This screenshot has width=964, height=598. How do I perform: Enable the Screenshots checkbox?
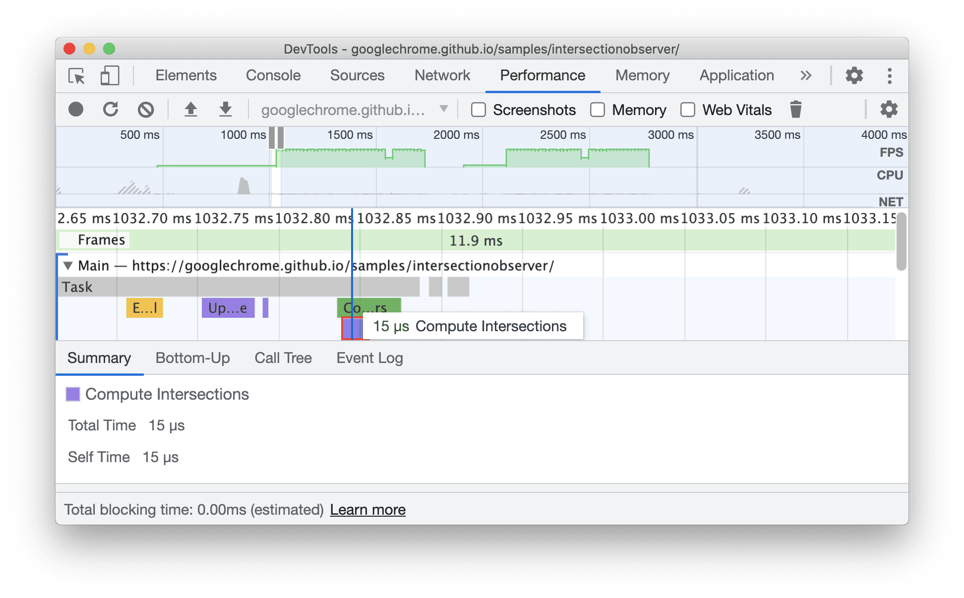point(478,109)
